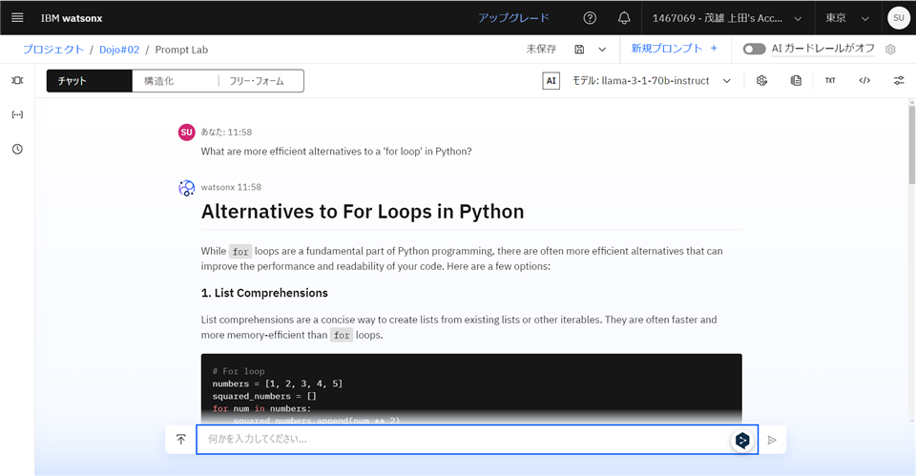Viewport: 916px width, 476px height.
Task: Go to the プロジェクト breadcrumb
Action: pyautogui.click(x=53, y=50)
